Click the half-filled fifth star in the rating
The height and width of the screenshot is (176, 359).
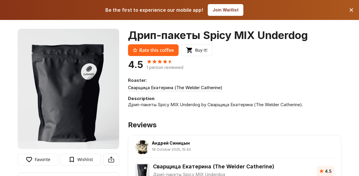[170, 62]
